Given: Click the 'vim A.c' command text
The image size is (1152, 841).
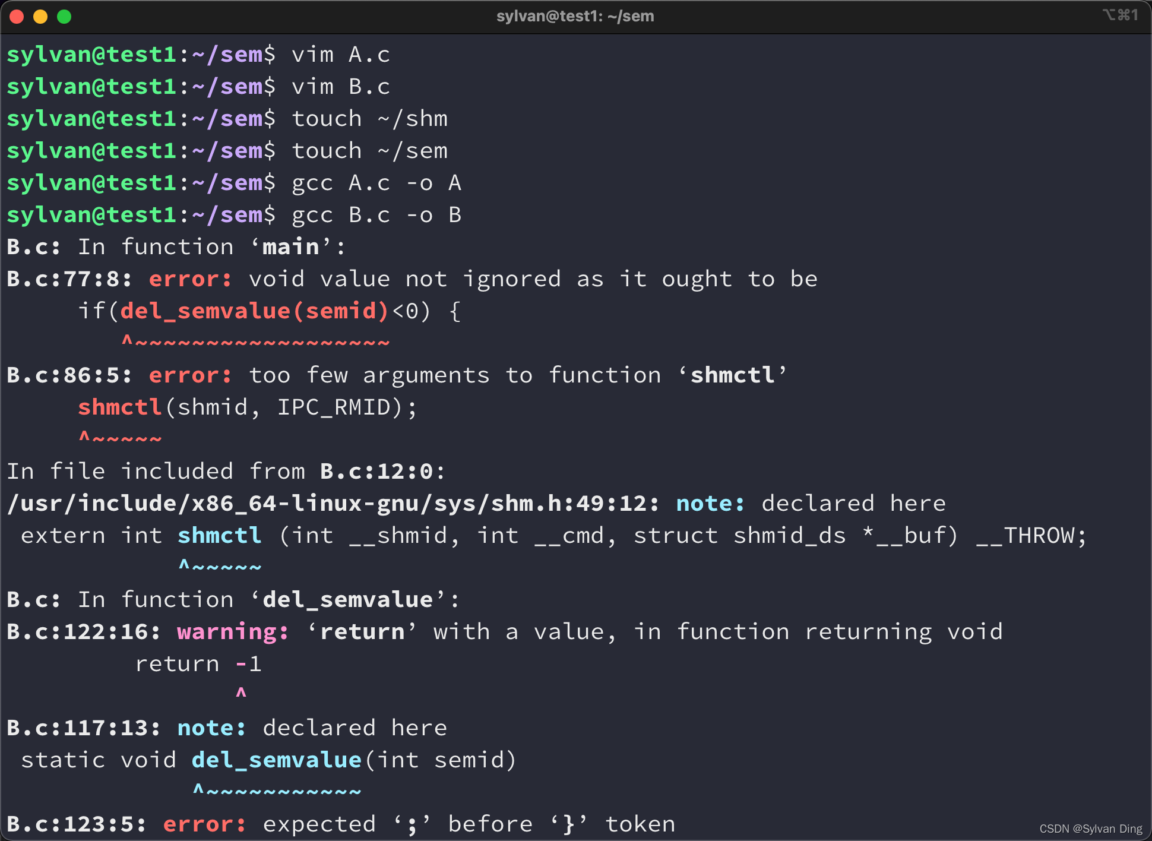Looking at the screenshot, I should pyautogui.click(x=341, y=55).
